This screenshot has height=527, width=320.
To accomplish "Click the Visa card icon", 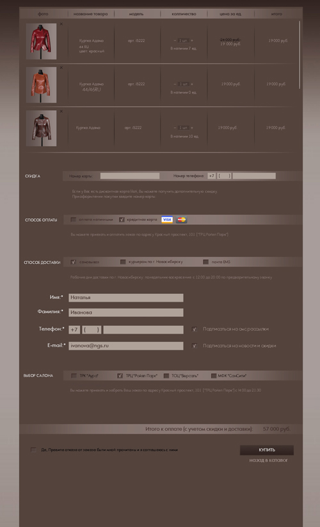I will point(167,220).
